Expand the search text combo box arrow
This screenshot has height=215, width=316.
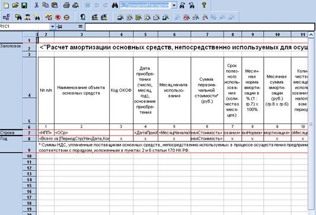pyautogui.click(x=174, y=5)
